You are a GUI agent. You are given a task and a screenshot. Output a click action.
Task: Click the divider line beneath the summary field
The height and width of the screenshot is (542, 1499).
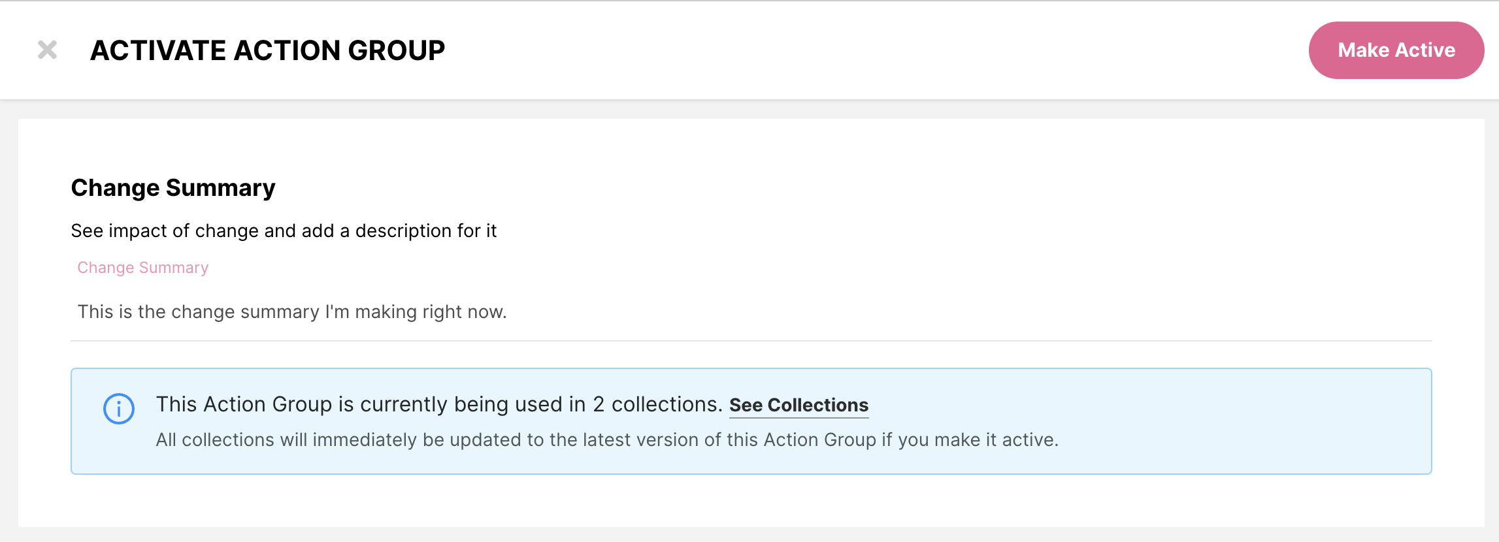[x=751, y=341]
